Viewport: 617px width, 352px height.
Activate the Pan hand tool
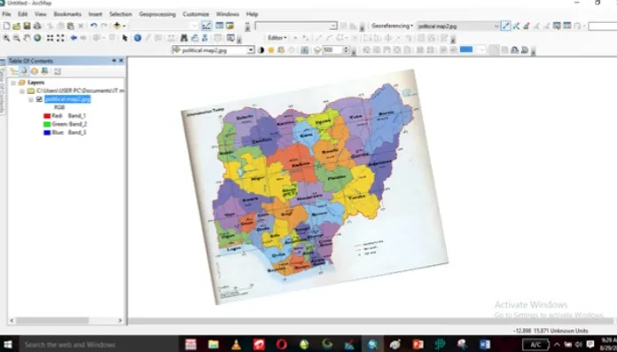27,38
